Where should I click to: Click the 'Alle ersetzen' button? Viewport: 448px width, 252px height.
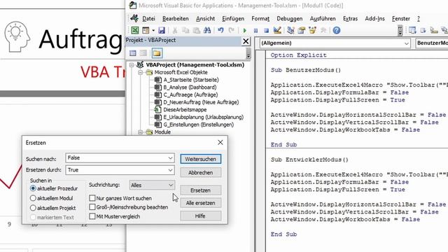(201, 203)
